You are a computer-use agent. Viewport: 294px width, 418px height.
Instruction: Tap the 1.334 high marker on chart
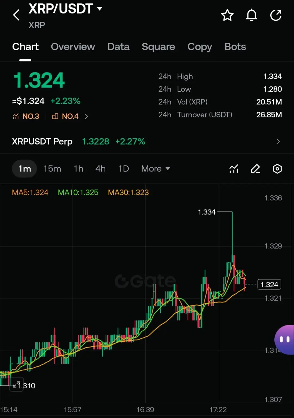tap(207, 212)
